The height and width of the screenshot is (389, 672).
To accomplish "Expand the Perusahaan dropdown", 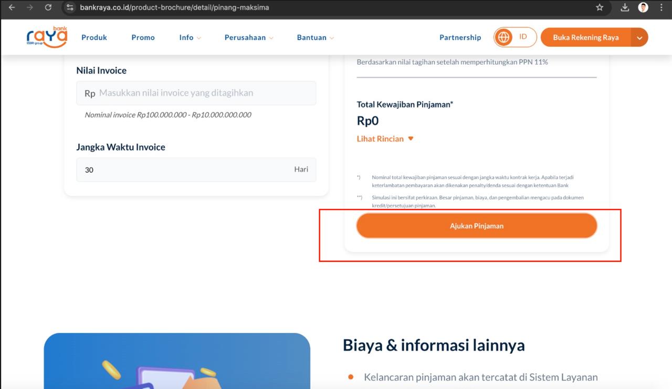I will [x=248, y=37].
